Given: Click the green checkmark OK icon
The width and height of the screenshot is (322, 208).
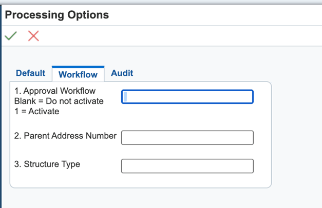Looking at the screenshot, I should click(10, 36).
